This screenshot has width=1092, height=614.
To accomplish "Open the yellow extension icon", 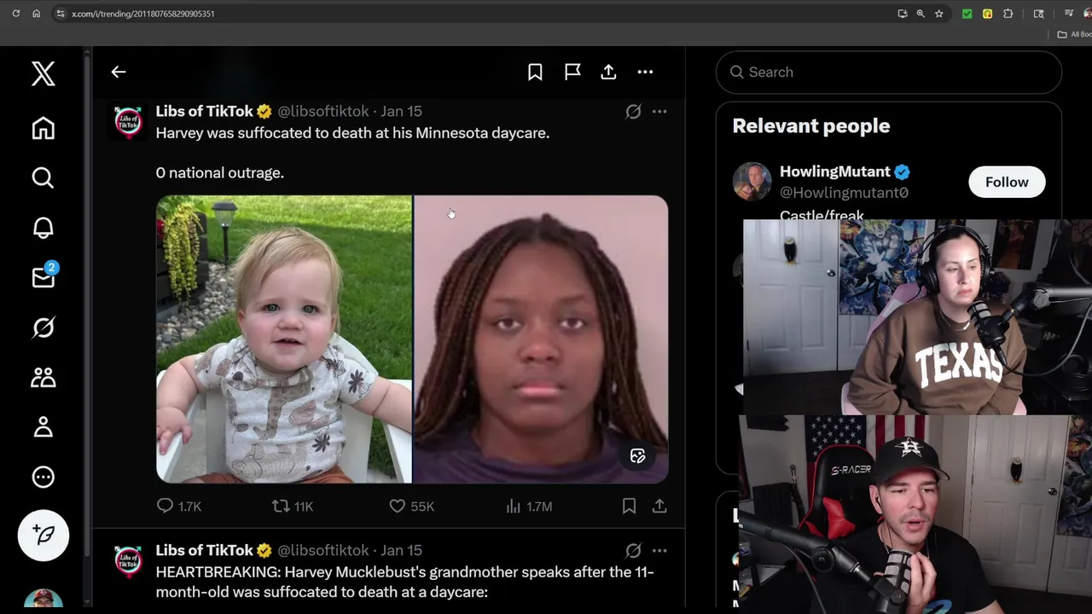I will click(987, 14).
